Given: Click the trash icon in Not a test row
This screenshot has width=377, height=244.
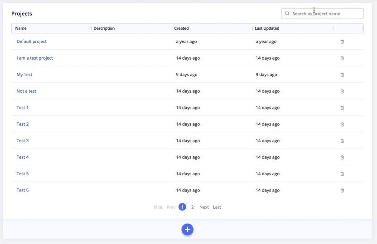Looking at the screenshot, I should pyautogui.click(x=342, y=91).
